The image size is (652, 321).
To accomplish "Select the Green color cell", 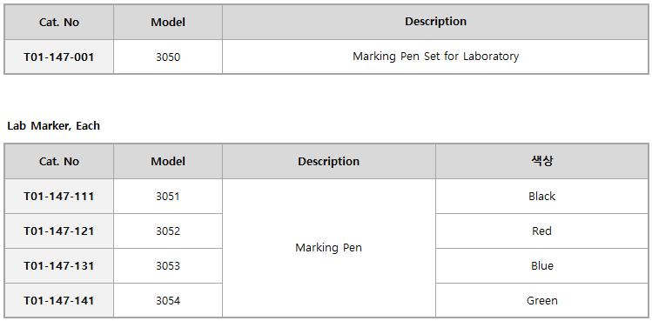I will click(541, 301).
